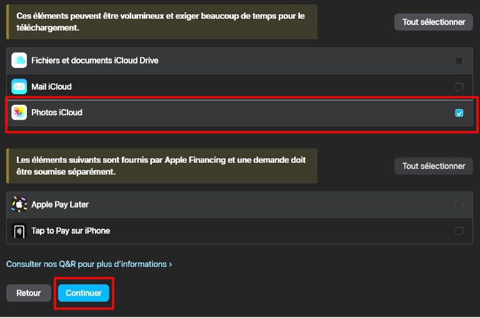The height and width of the screenshot is (318, 480).
Task: Open the Consulter nos Q&R link
Action: coord(89,264)
